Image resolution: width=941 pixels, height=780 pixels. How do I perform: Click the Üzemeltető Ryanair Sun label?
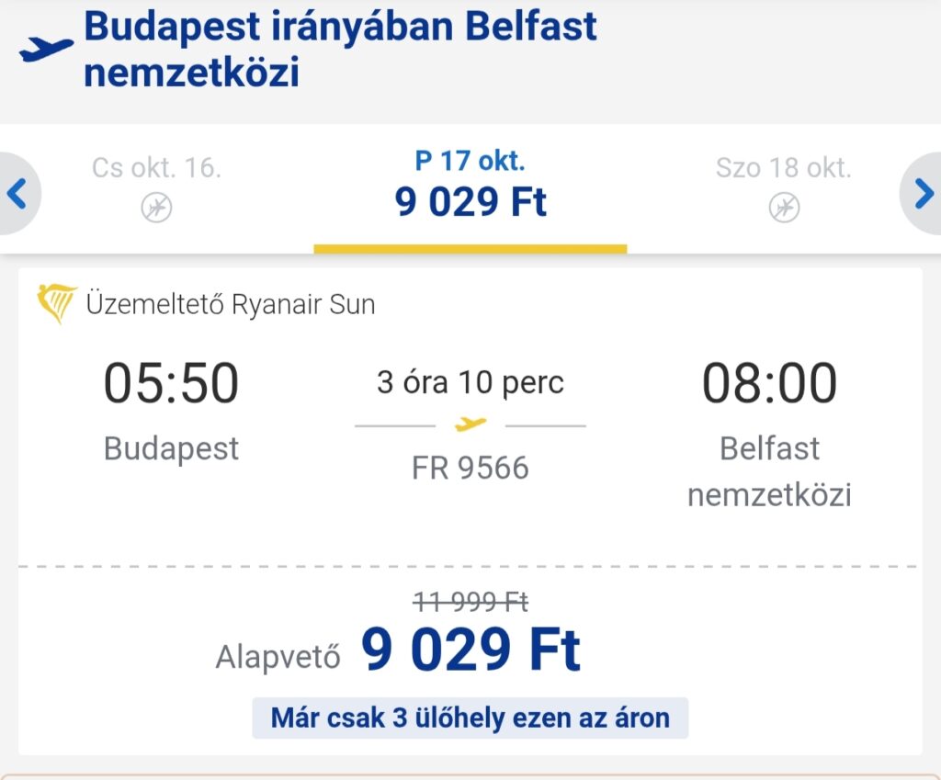click(231, 304)
